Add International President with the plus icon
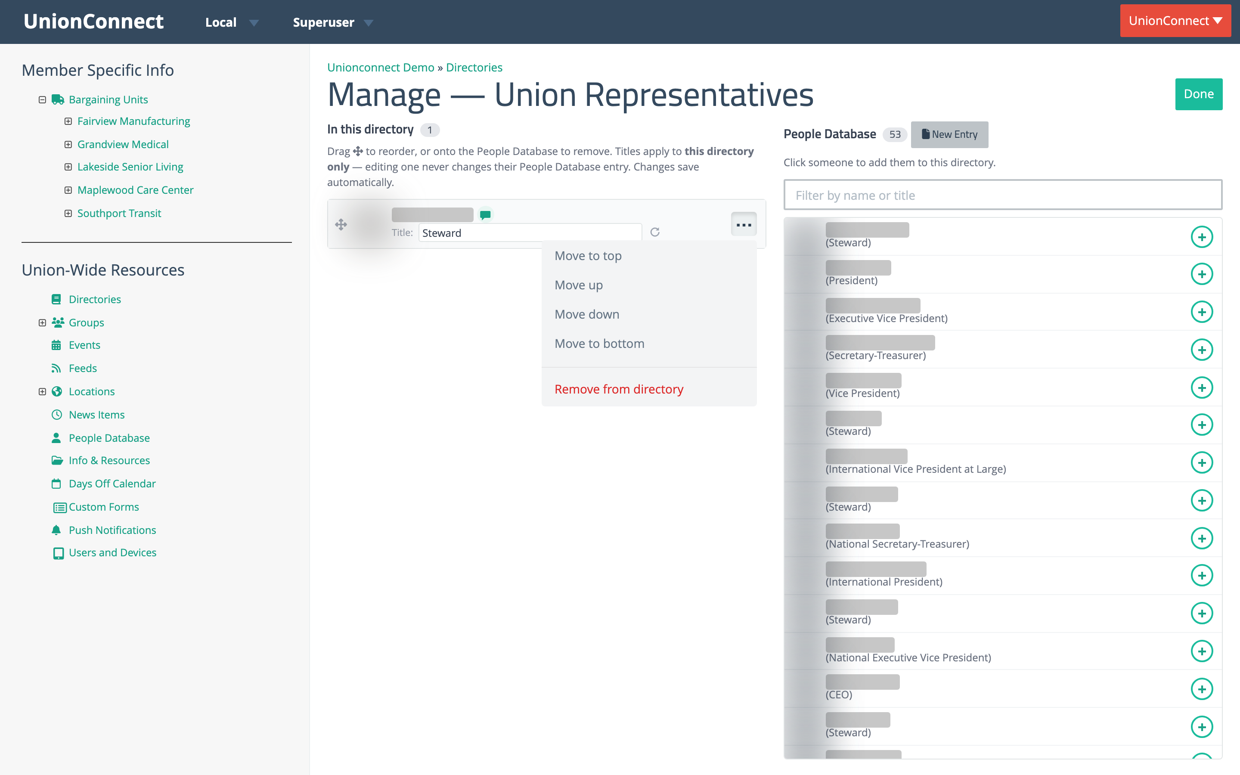Viewport: 1240px width, 775px height. tap(1202, 575)
